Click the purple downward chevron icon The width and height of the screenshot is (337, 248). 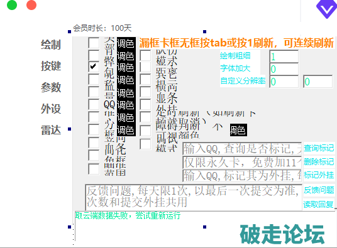pyautogui.click(x=327, y=9)
